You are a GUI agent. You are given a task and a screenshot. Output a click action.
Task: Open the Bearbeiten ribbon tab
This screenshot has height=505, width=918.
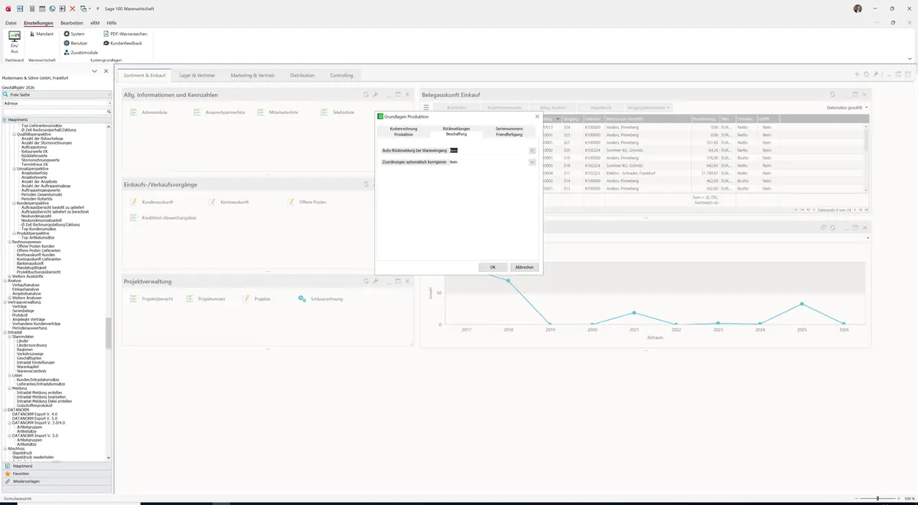pos(71,23)
